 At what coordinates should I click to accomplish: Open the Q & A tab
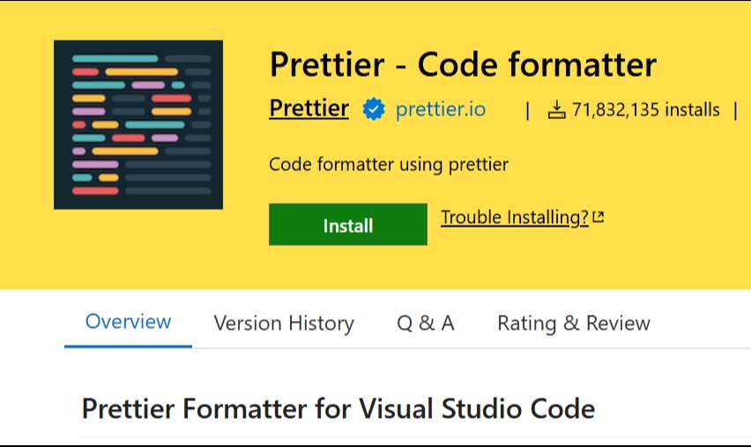[x=426, y=324]
